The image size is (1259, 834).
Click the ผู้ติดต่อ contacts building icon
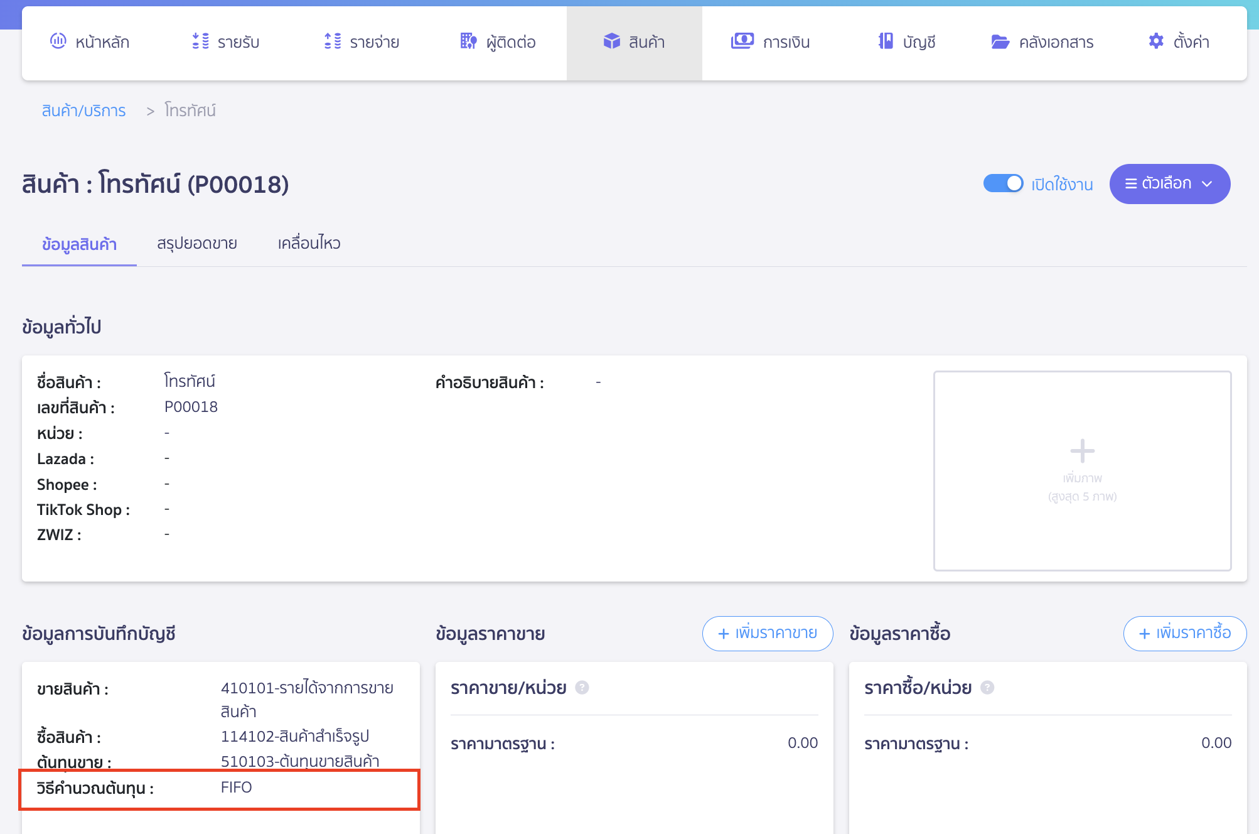click(x=468, y=41)
